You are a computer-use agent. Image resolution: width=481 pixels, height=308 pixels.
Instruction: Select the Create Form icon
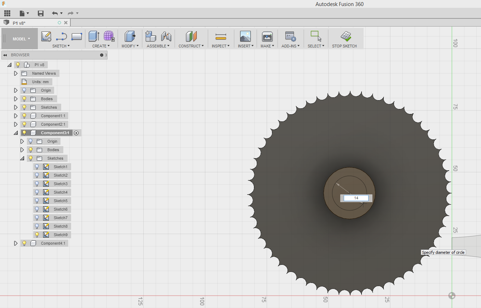109,36
